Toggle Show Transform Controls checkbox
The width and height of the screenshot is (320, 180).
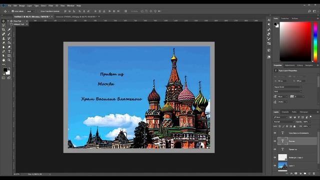pos(38,11)
